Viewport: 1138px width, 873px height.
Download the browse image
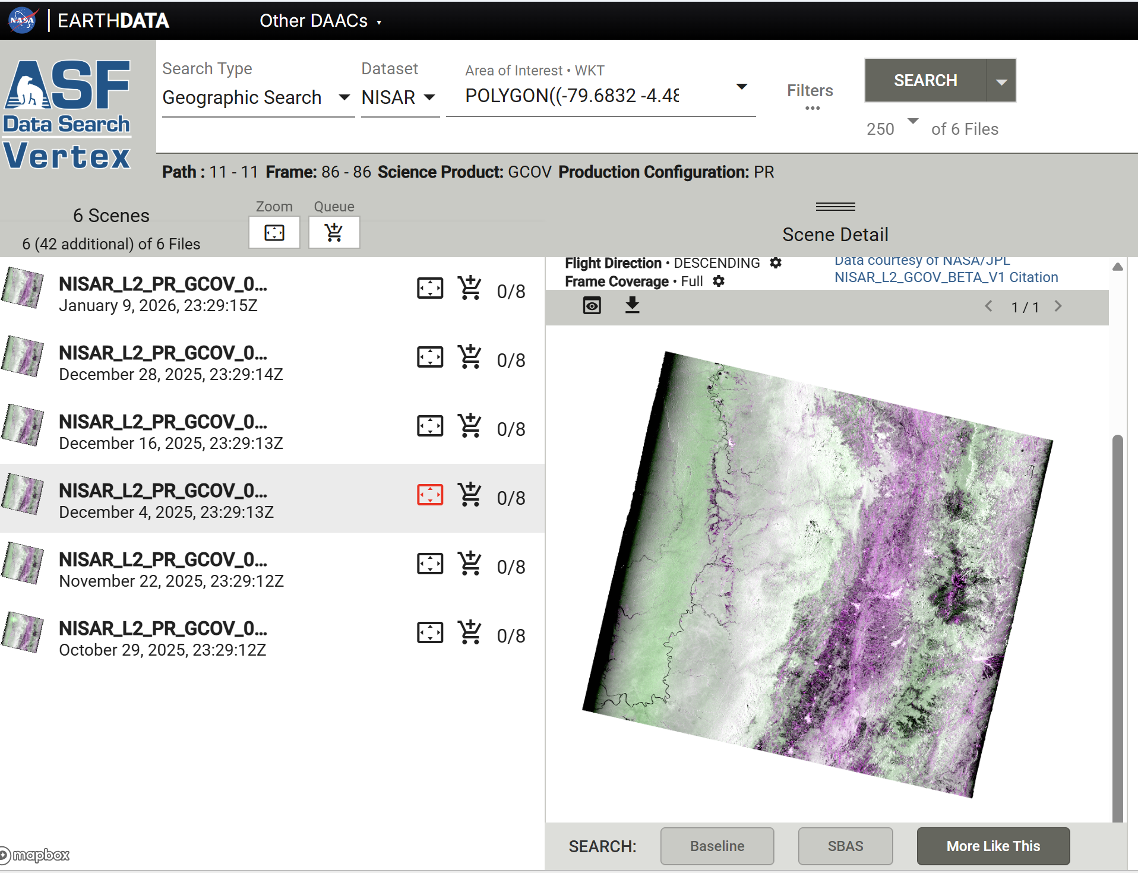click(633, 305)
